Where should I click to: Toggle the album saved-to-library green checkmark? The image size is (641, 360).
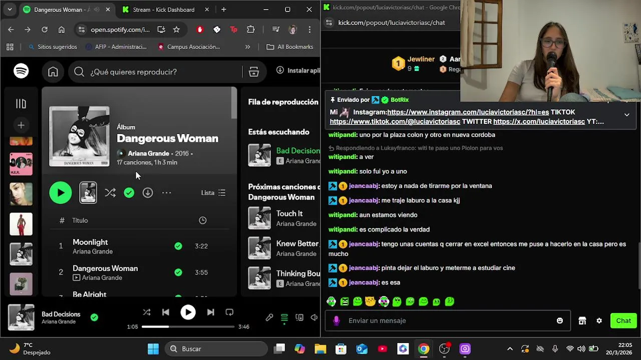pos(129,192)
